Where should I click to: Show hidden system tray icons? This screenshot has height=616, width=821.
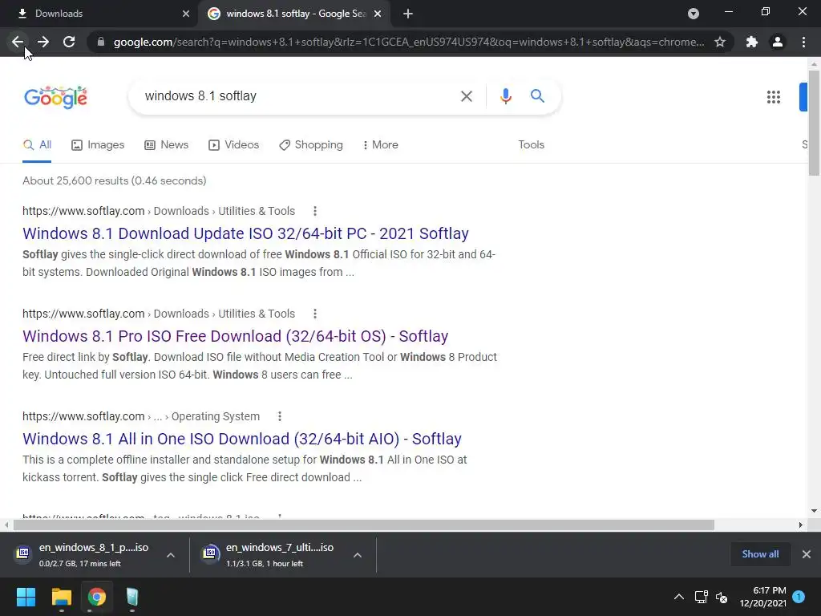[x=678, y=597]
